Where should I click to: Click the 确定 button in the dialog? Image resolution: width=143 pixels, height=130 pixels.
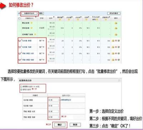tap(60, 125)
